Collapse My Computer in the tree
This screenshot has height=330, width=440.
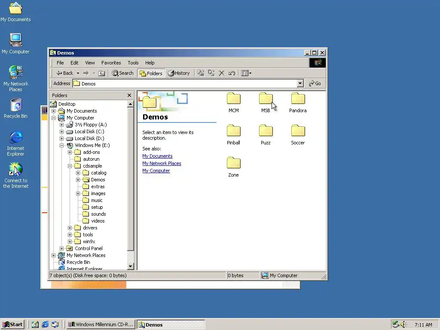(x=53, y=118)
